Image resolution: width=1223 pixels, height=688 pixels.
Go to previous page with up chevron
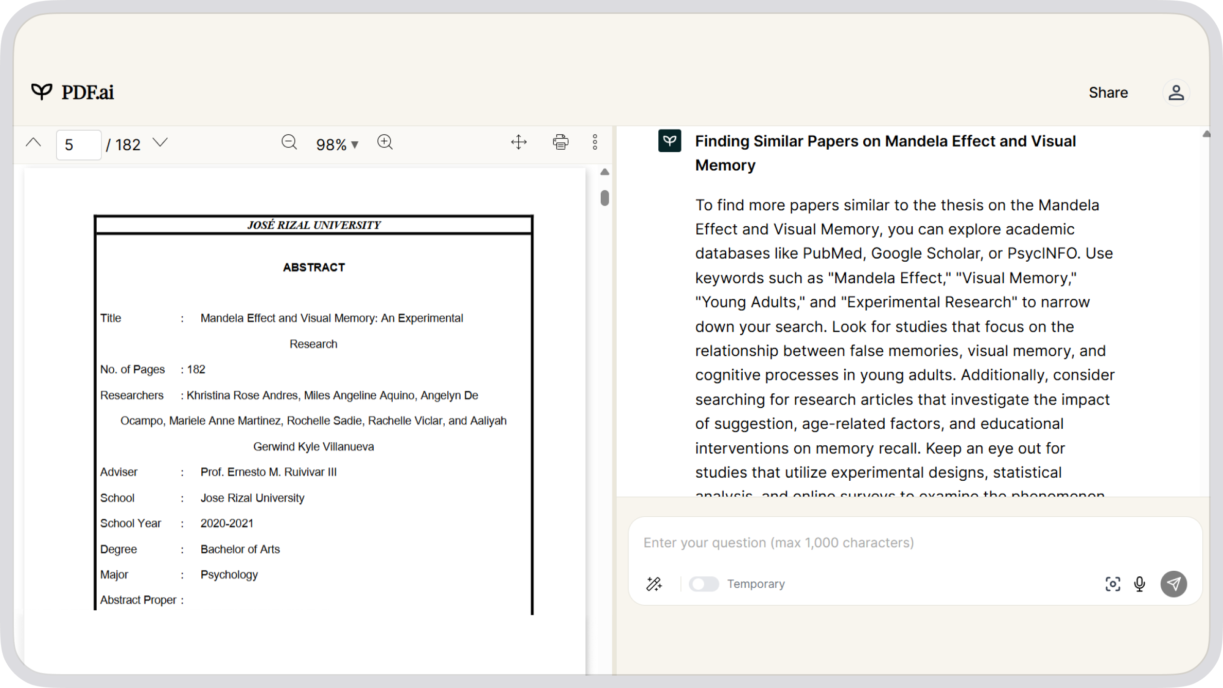point(33,143)
